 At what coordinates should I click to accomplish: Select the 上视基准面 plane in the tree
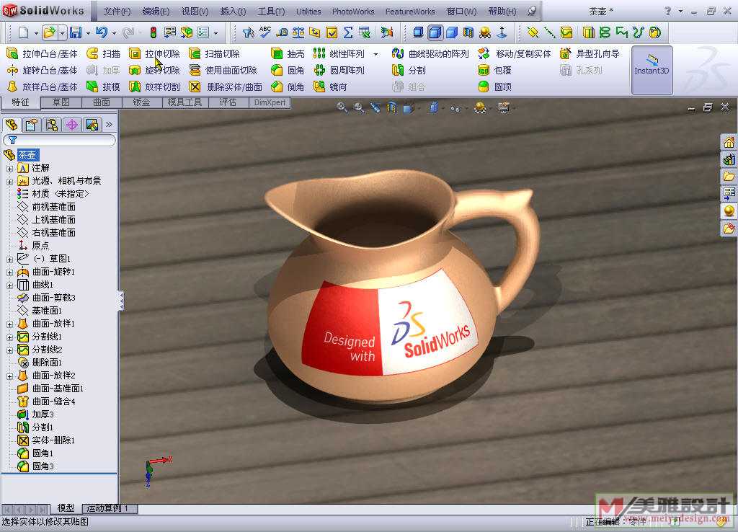pos(53,220)
